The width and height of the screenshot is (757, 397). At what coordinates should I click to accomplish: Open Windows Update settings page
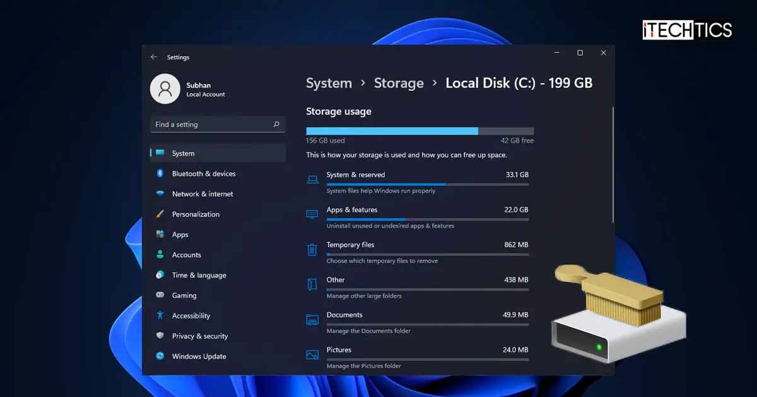(x=218, y=356)
